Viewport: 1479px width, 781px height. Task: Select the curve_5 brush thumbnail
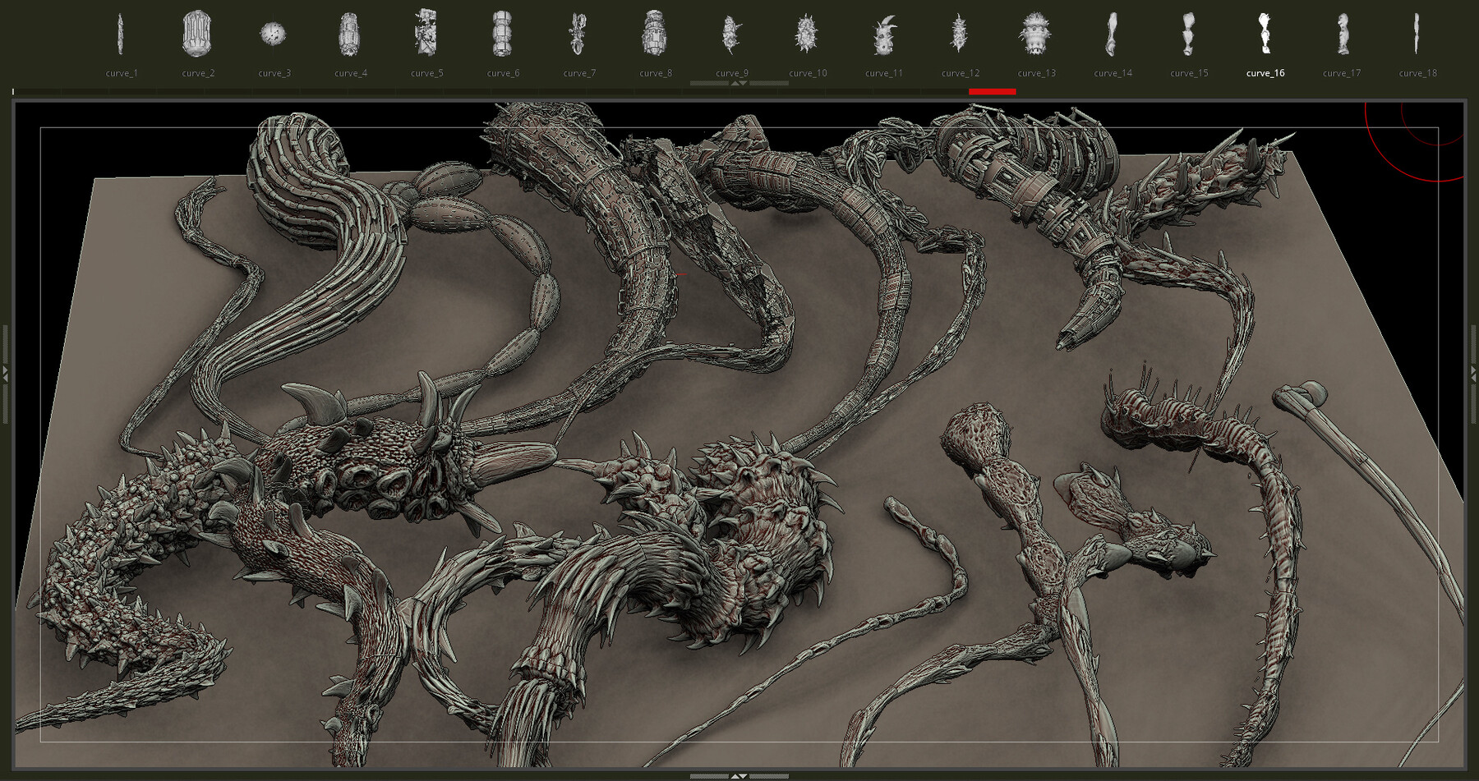coord(427,33)
